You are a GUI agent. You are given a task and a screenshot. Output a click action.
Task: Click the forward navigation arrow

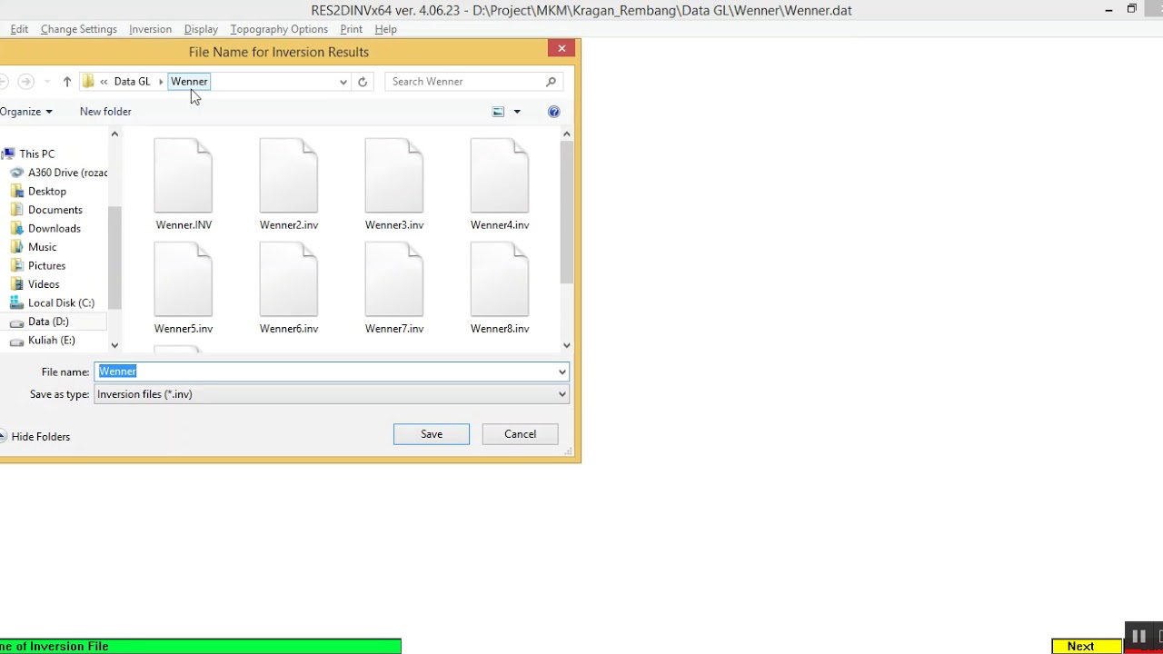tap(25, 82)
